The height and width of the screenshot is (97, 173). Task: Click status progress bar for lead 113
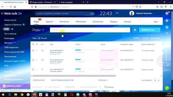(x=86, y=60)
